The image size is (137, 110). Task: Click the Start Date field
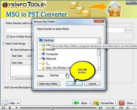tap(29, 56)
